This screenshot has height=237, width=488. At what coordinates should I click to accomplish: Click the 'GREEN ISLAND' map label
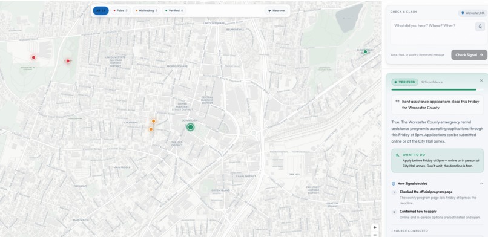point(220,190)
